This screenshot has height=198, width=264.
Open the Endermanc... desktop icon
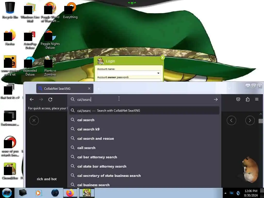click(10, 118)
